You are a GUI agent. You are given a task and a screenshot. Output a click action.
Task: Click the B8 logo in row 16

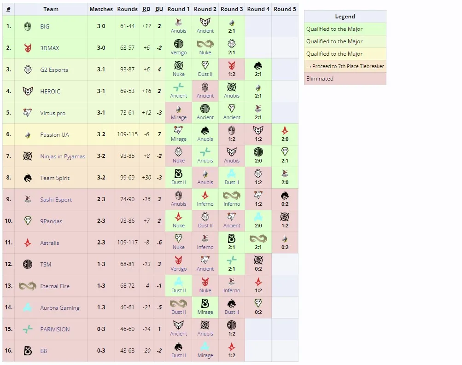coord(27,351)
